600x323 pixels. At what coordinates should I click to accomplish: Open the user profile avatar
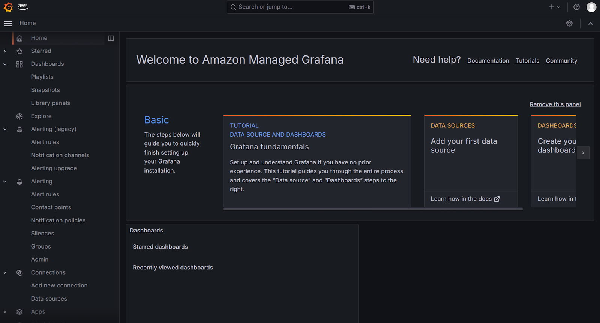591,7
